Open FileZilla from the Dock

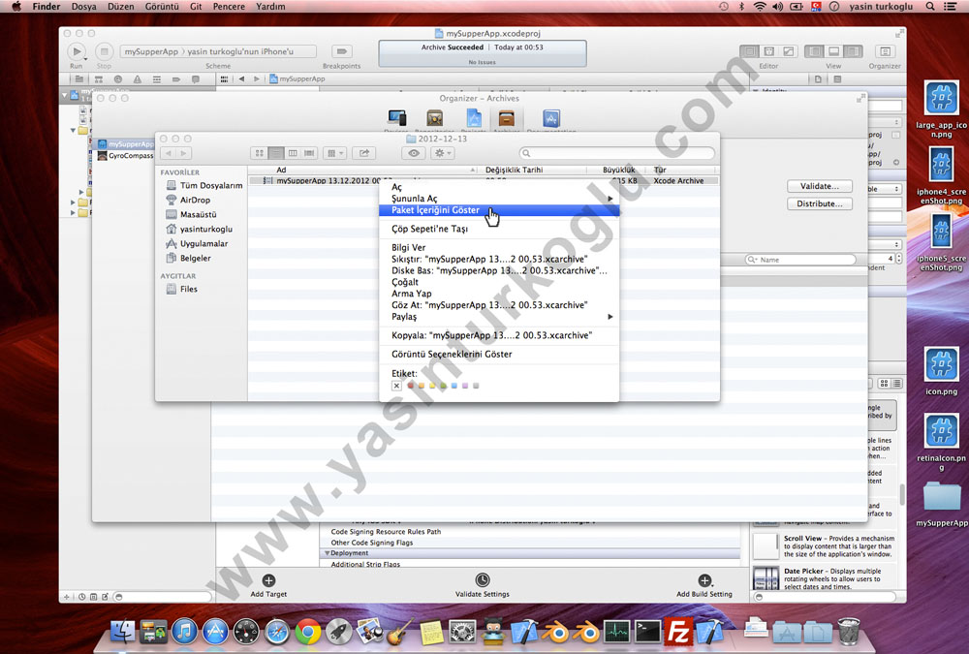(678, 632)
